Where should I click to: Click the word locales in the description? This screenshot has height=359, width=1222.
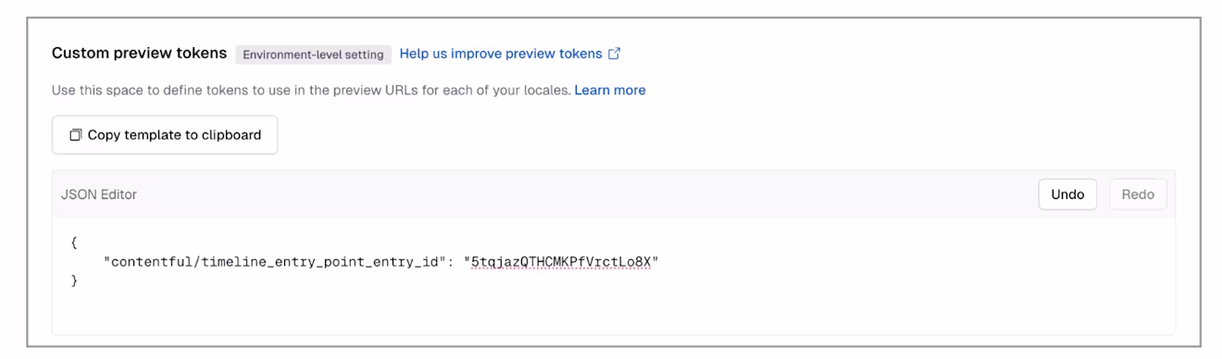click(545, 91)
